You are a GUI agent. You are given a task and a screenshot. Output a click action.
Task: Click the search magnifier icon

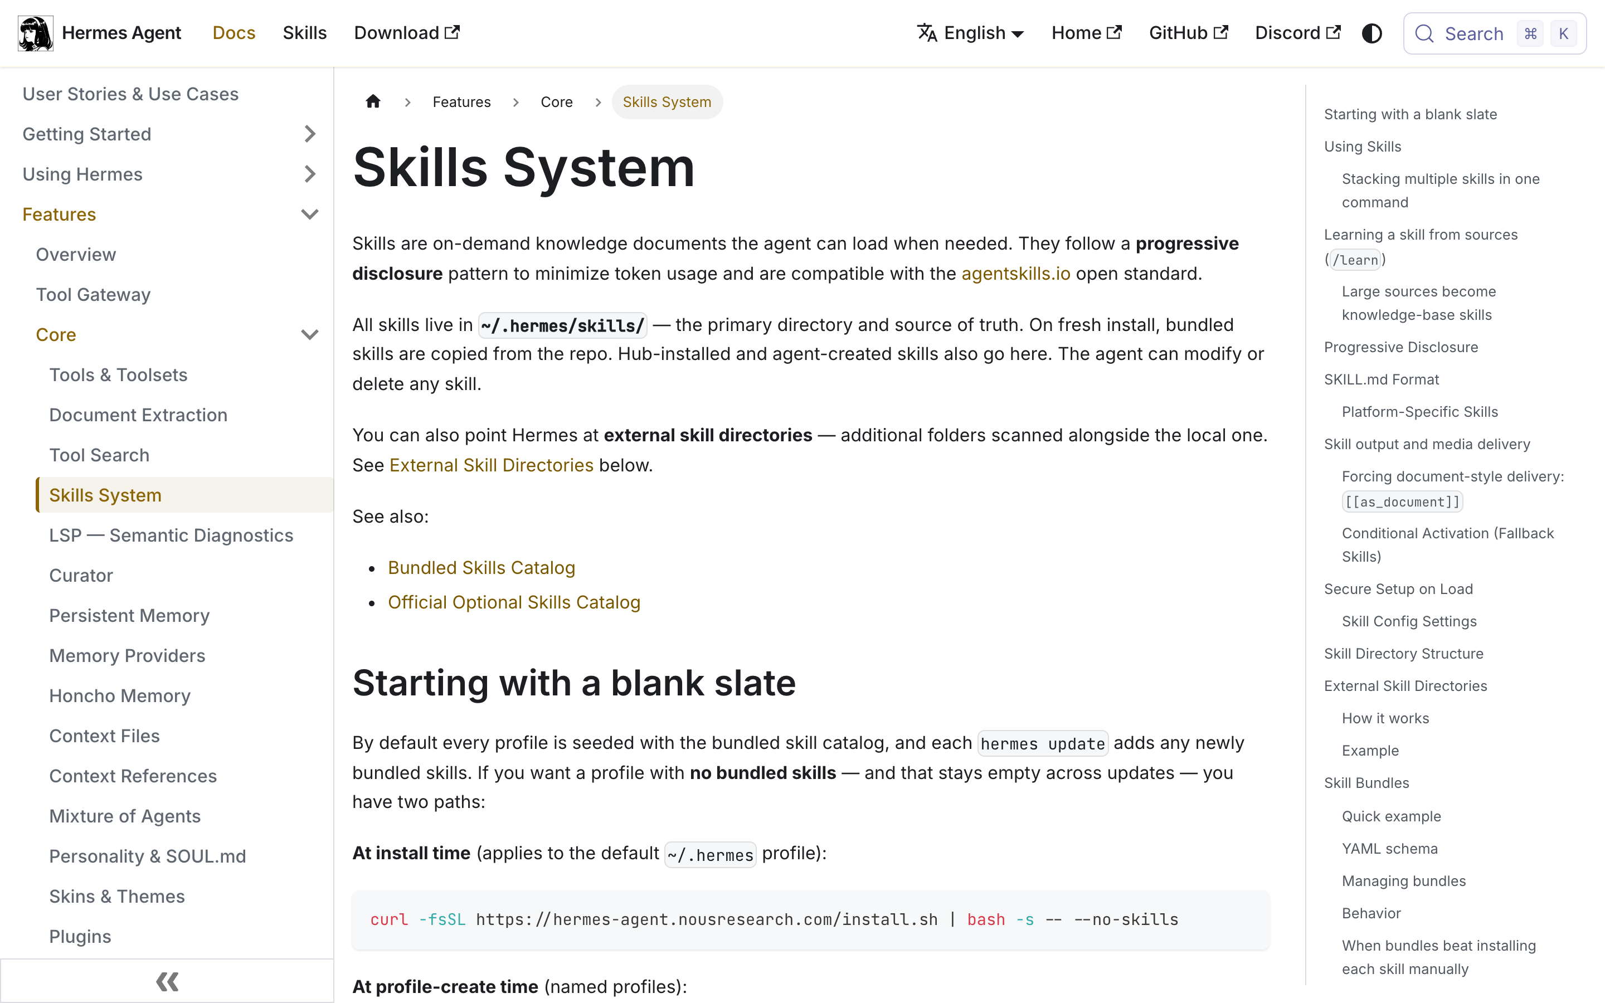coord(1424,33)
